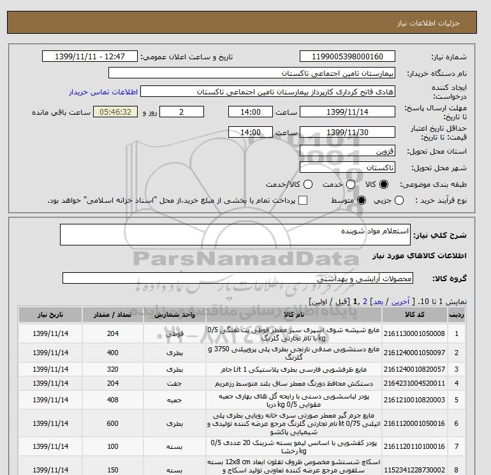491x475 pixels.
Task: Click the unit cell قوطی
Action: coord(175,333)
